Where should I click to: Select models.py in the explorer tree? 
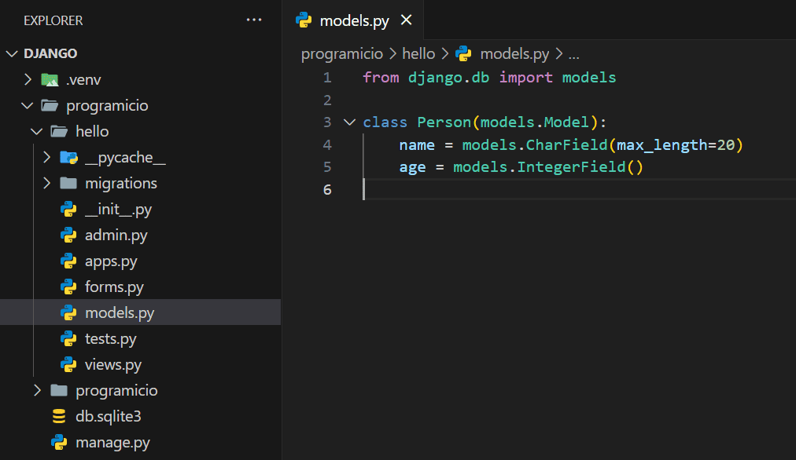[120, 313]
